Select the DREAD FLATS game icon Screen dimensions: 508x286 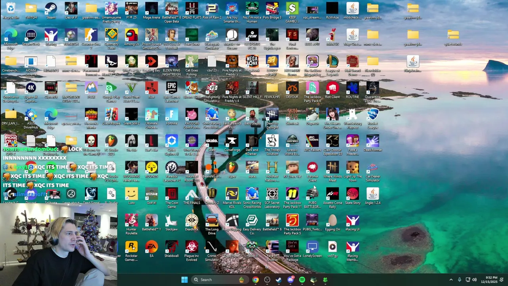tap(192, 11)
